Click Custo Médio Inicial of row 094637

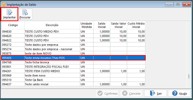coord(136,84)
